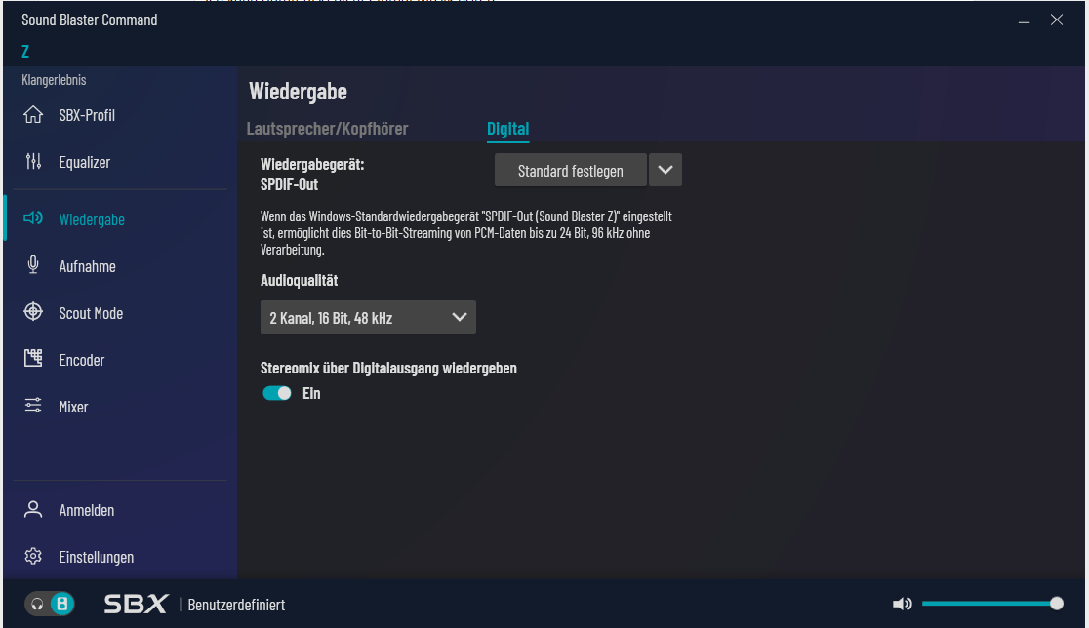Screen dimensions: 1089x628
Task: Mute audio via bottom speaker icon
Action: pos(903,604)
